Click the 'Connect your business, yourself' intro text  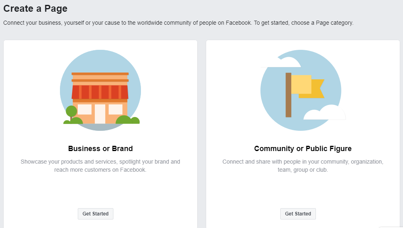(178, 23)
